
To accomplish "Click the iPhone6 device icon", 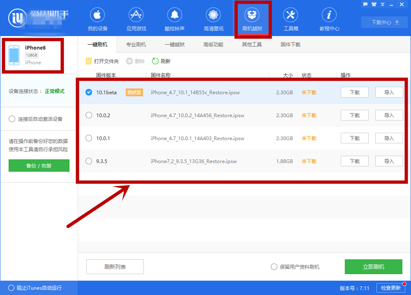I will pos(14,55).
